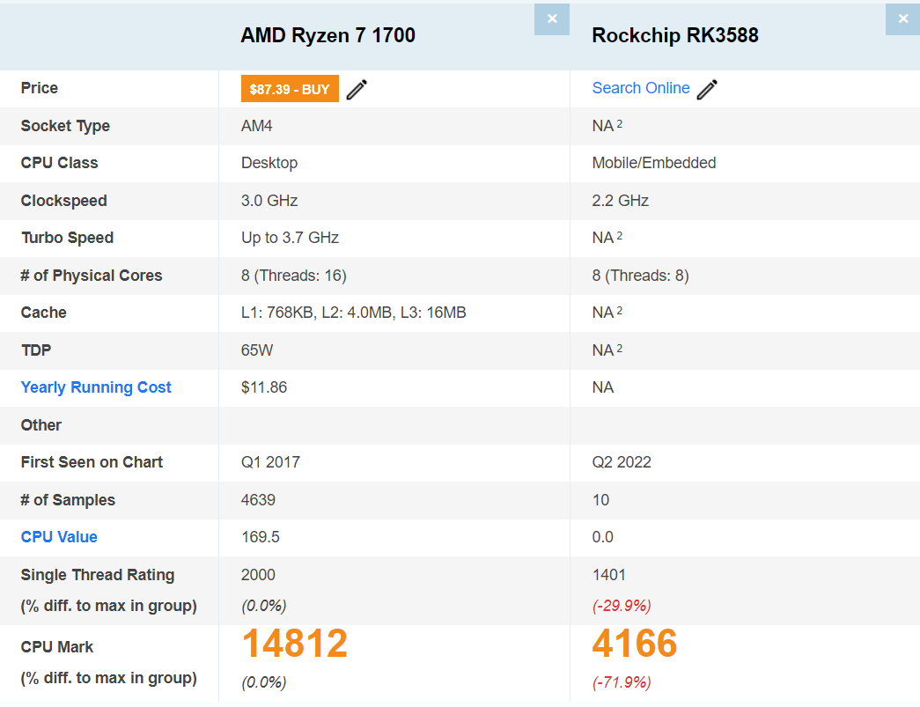Click the Up to 3.7 GHz value

tap(290, 238)
